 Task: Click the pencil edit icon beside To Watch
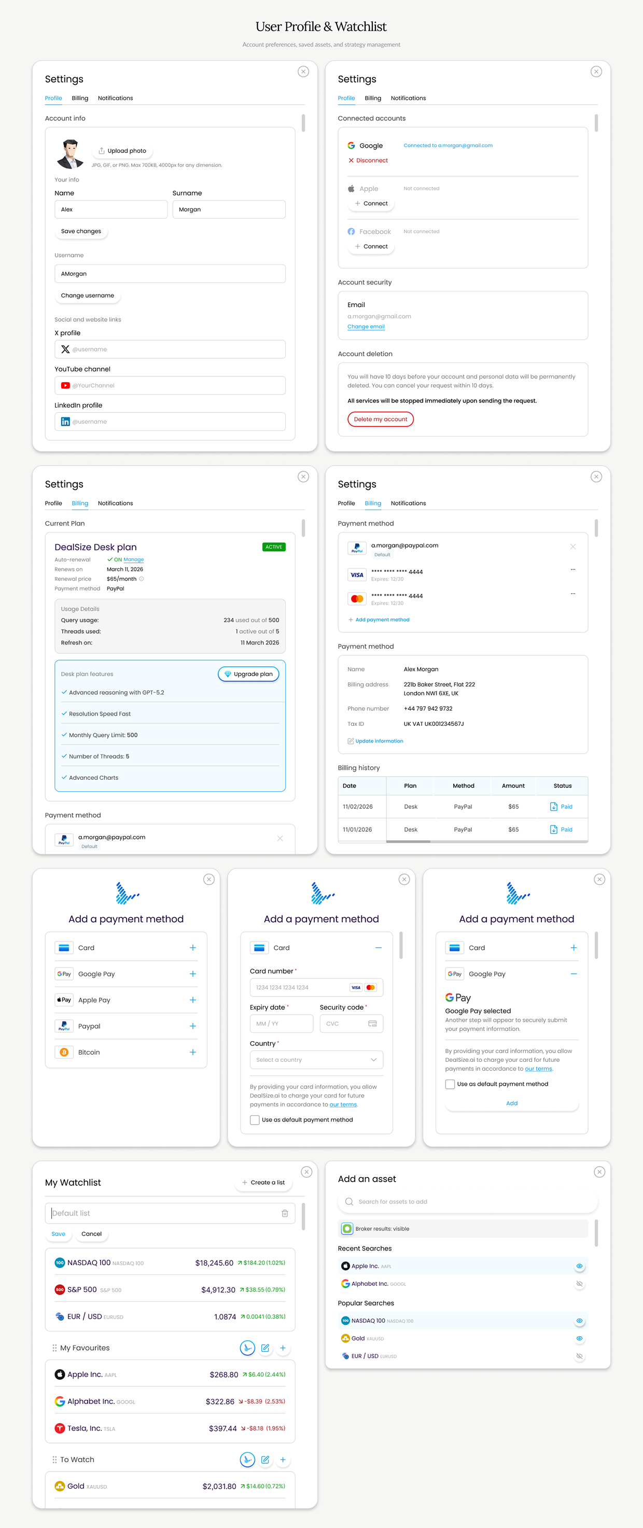click(x=265, y=1459)
